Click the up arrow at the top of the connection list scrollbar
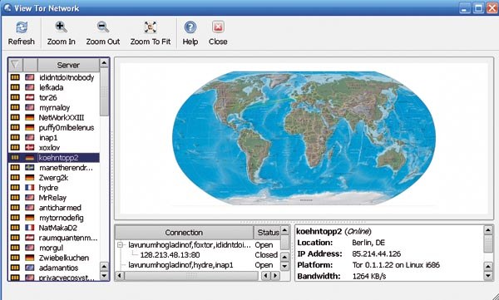The image size is (499, 300). coord(284,229)
